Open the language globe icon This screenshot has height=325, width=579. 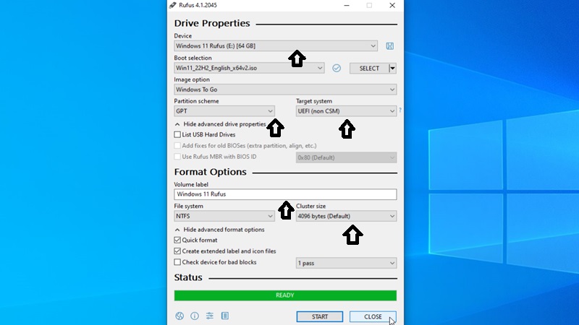pos(179,316)
